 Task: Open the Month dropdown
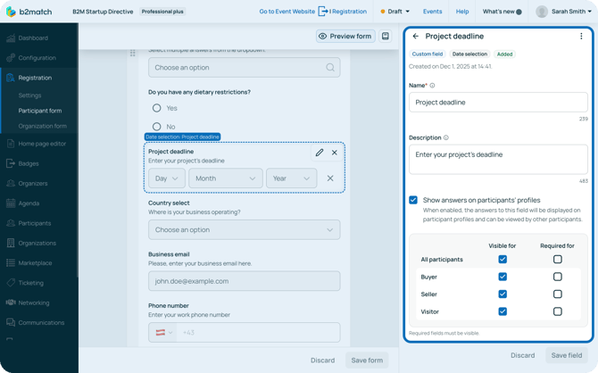tap(225, 178)
